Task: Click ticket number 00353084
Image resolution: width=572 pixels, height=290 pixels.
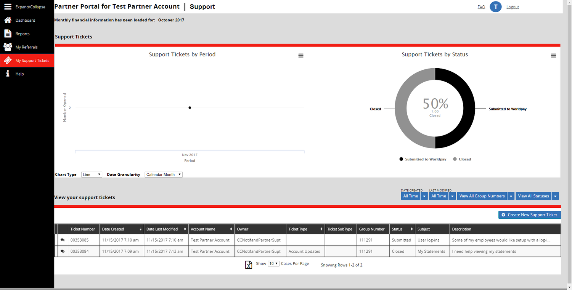Action: tap(80, 251)
